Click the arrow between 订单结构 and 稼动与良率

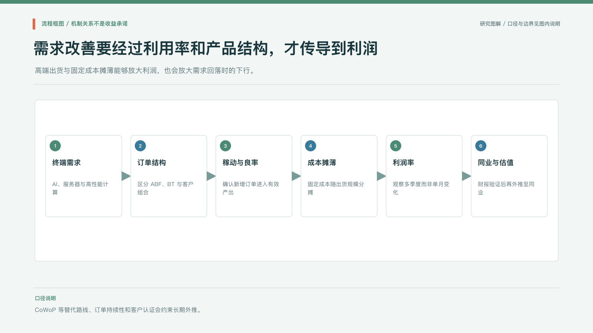(211, 176)
